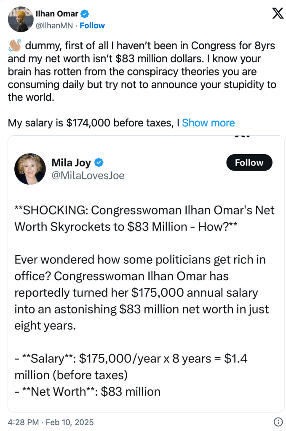The height and width of the screenshot is (431, 286).
Task: Expand the tweet with Show more
Action: tap(208, 123)
